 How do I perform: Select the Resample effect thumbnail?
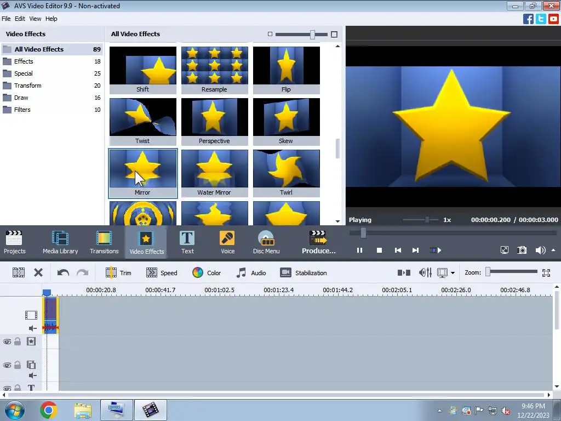[x=214, y=70]
